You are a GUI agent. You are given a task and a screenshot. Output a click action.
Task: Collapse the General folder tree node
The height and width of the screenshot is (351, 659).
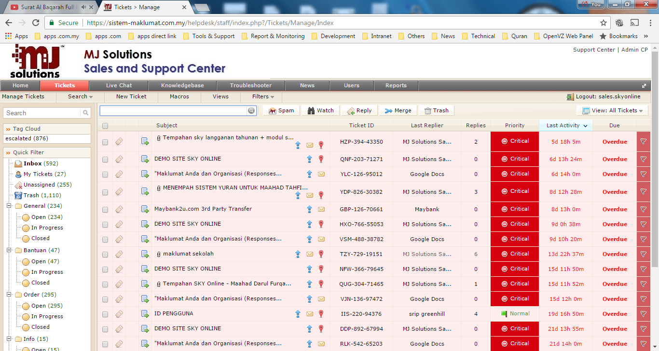coord(10,206)
